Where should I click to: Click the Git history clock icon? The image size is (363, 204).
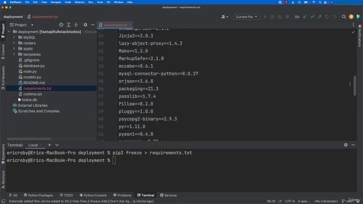(327, 16)
